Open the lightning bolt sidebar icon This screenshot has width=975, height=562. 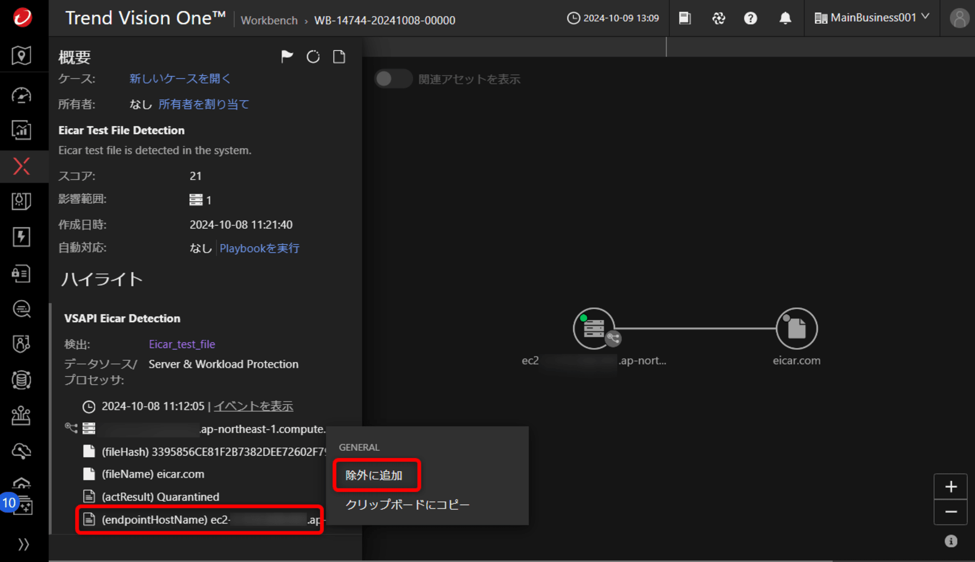point(21,237)
